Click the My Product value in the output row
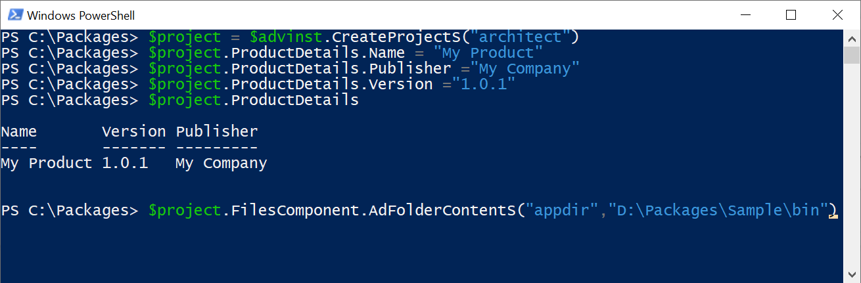861x283 pixels. pyautogui.click(x=47, y=163)
